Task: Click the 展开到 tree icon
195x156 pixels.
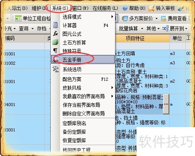Action: click(165, 28)
